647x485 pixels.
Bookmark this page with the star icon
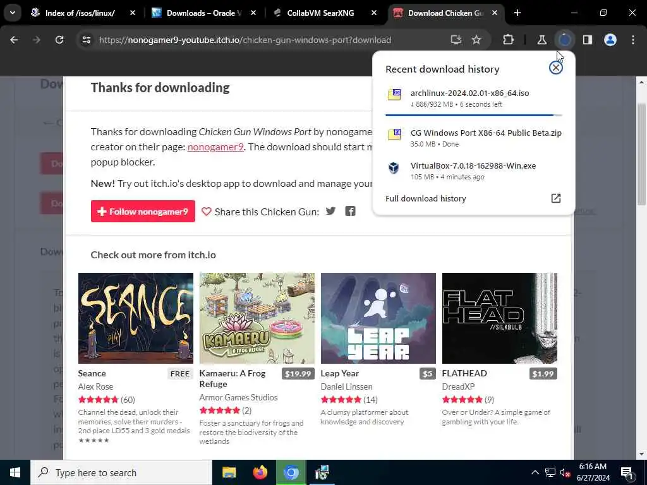[476, 40]
